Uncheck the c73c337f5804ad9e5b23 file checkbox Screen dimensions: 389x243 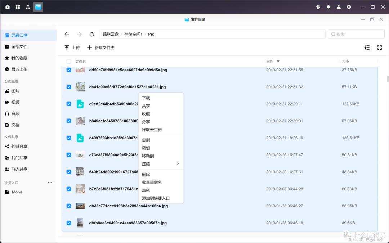(69, 155)
